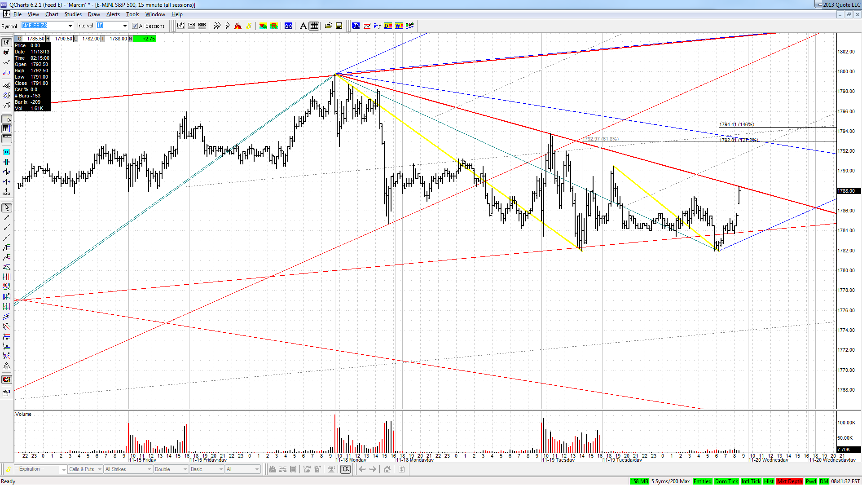Click the magnet snap tool icon

click(6, 379)
